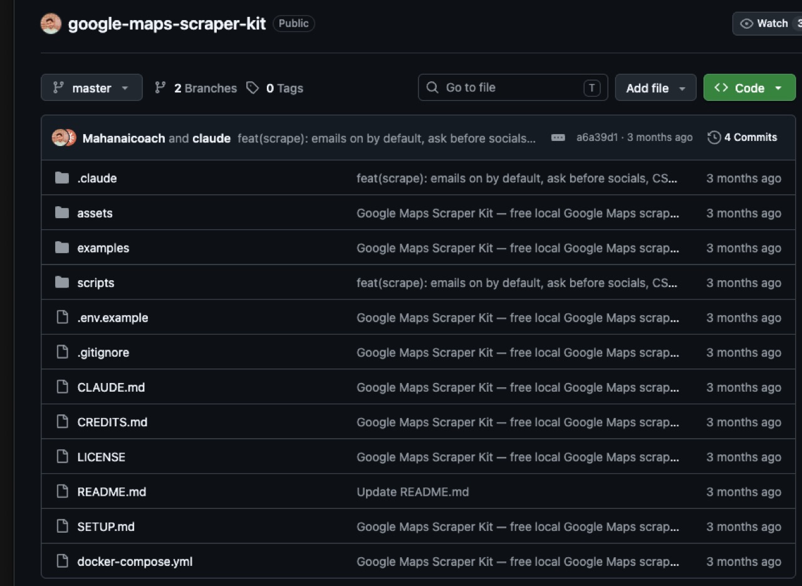Open the docker-compose.yml file name
Image resolution: width=802 pixels, height=586 pixels.
[x=135, y=562]
